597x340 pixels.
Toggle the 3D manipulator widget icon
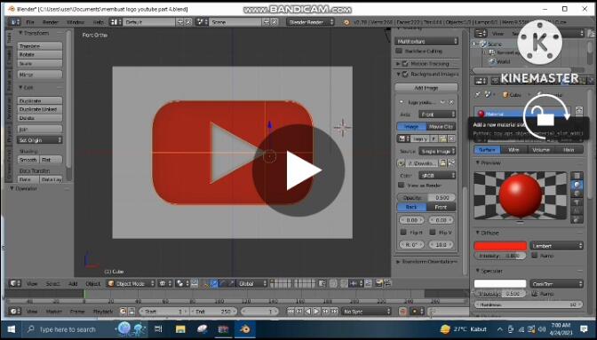coord(206,283)
